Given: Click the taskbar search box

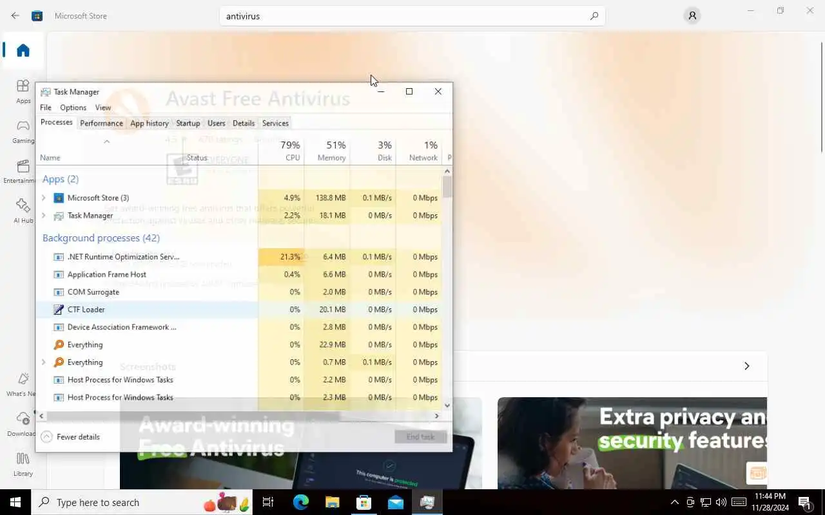Looking at the screenshot, I should point(142,502).
